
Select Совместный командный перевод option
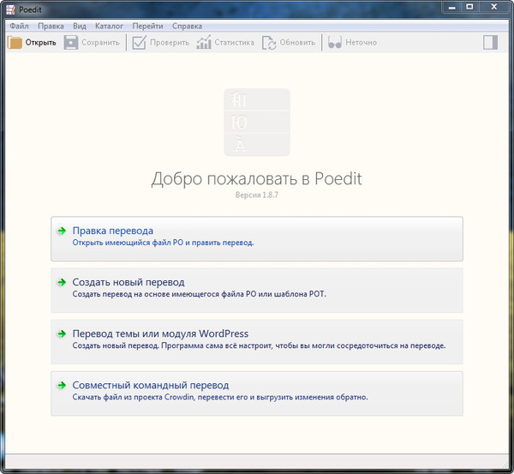pos(257,393)
